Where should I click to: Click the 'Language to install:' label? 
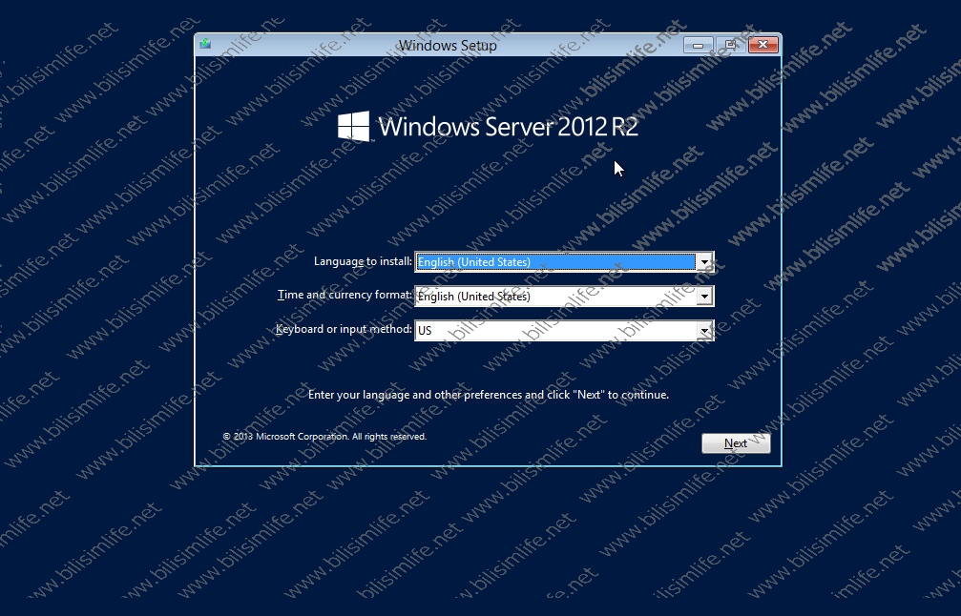[363, 261]
